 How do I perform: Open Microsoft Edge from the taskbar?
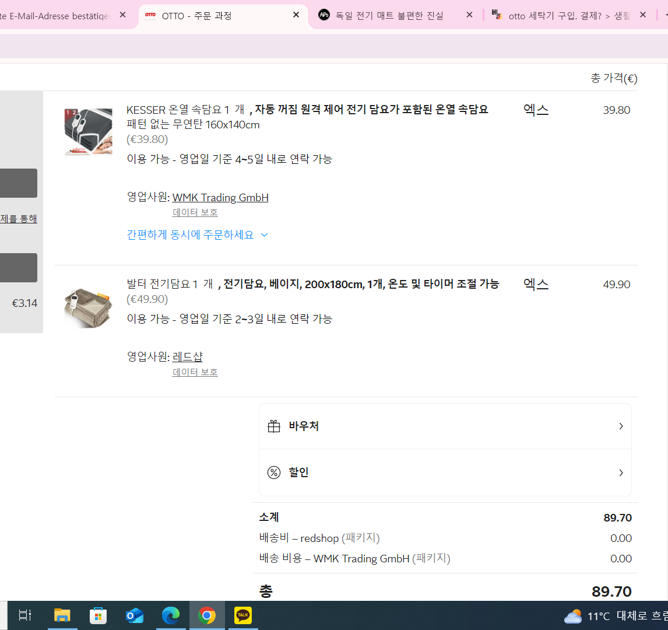click(x=171, y=615)
